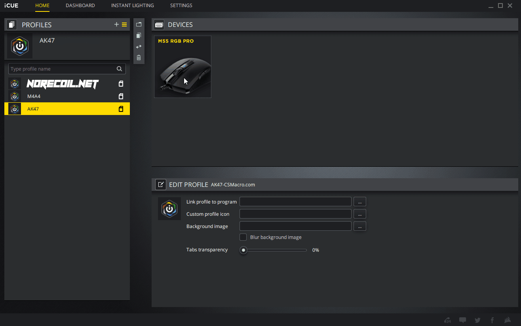Open import/export profile arrows icon
The image size is (521, 326).
point(139,47)
